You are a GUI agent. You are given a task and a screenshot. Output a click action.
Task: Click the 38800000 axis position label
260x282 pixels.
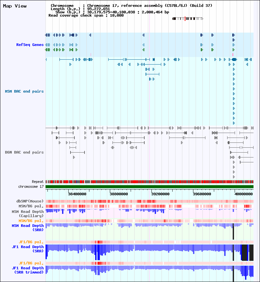119,194
